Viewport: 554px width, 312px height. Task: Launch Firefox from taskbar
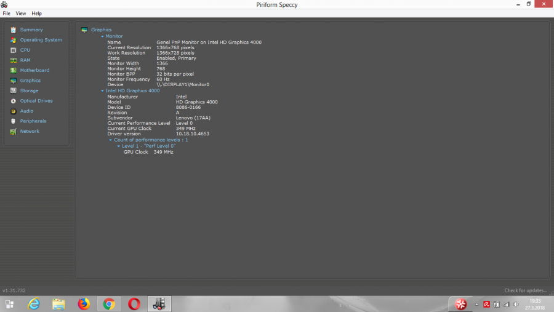pyautogui.click(x=84, y=304)
